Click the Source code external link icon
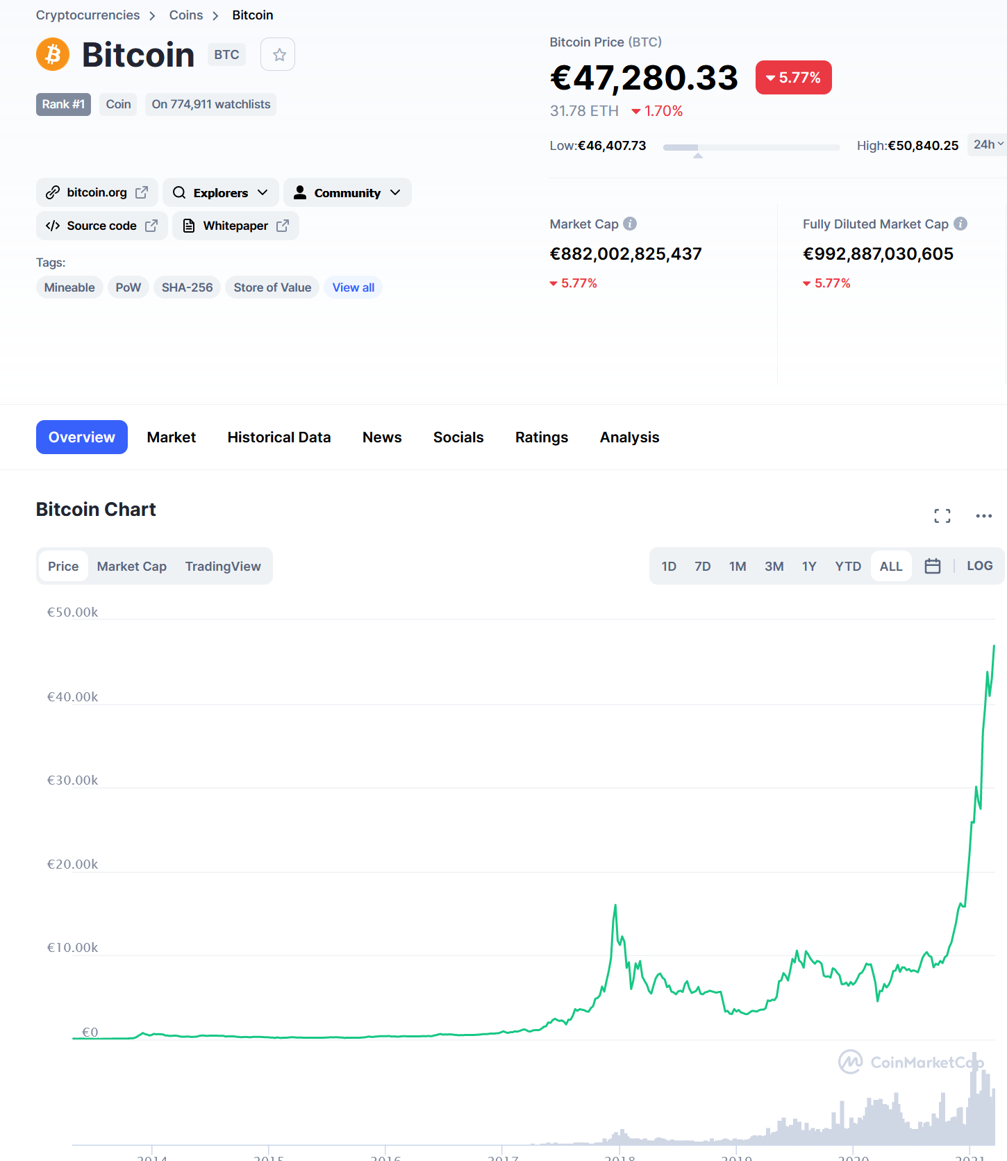Image resolution: width=1007 pixels, height=1161 pixels. click(x=151, y=226)
